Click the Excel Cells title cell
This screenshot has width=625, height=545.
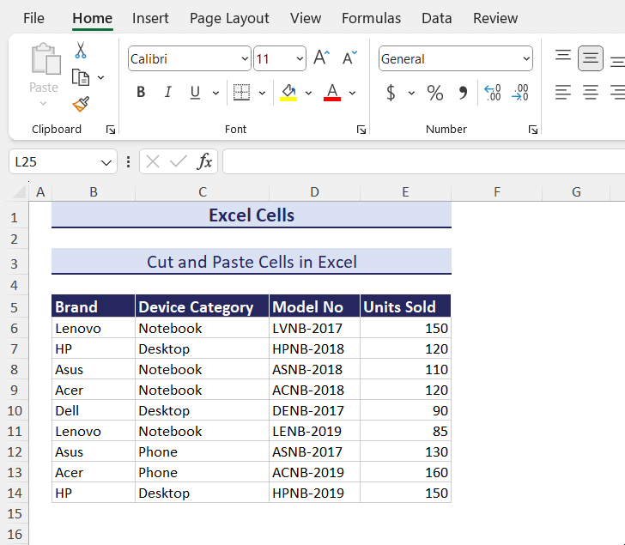(252, 215)
